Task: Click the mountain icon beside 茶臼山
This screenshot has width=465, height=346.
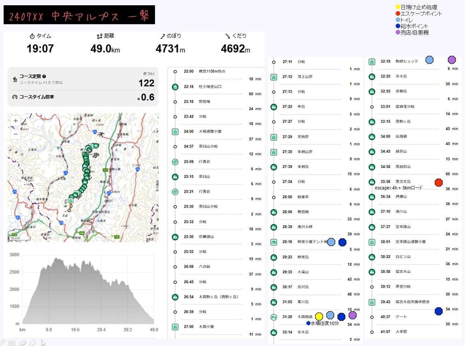Action: click(x=175, y=177)
